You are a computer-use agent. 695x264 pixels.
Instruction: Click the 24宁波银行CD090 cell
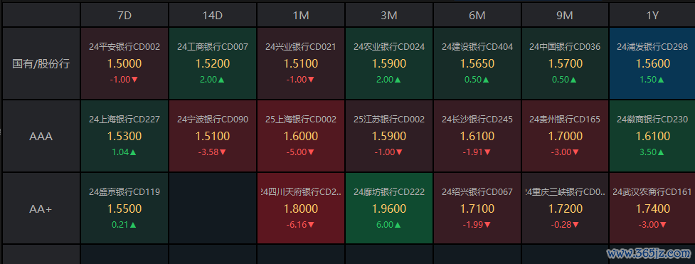pos(213,136)
